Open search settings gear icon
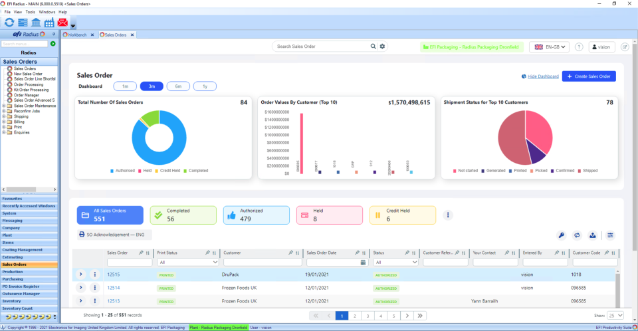 383,47
